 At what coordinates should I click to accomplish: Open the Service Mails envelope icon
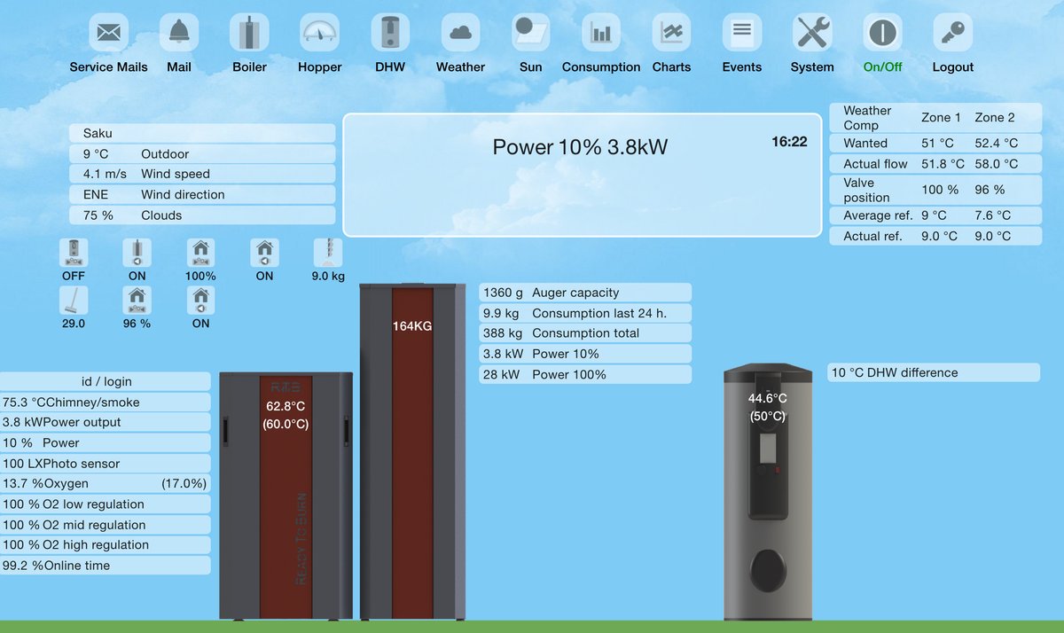click(x=108, y=34)
